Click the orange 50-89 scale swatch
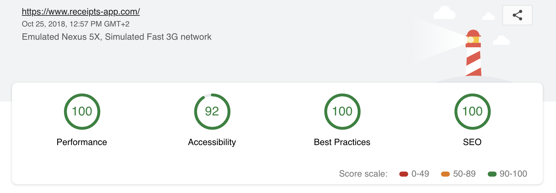Image resolution: width=556 pixels, height=193 pixels. (x=445, y=174)
